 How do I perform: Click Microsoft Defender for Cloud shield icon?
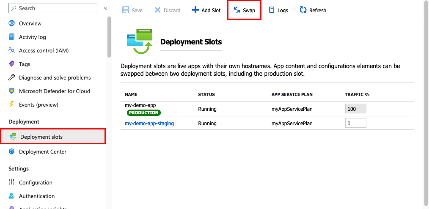[x=12, y=91]
